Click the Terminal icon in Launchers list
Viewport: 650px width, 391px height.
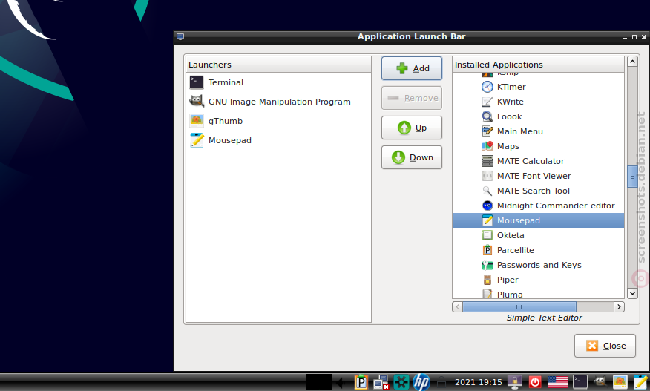(197, 82)
